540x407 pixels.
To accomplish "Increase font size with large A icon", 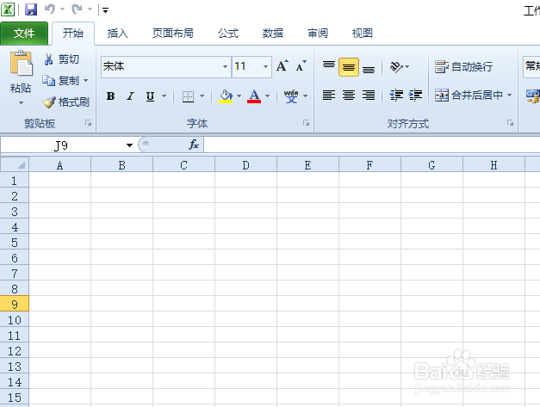I will click(282, 65).
